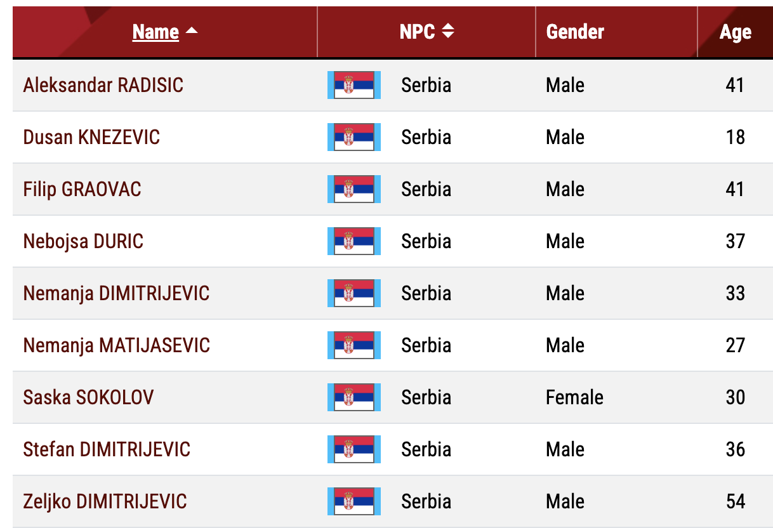Viewport: 773px width, 528px height.
Task: Open Zeljko DIMITRIJEVIC athlete link
Action: (105, 501)
